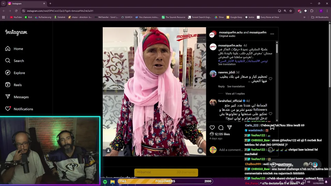This screenshot has height=186, width=331.
Task: Open Notifications in the sidebar
Action: click(x=19, y=109)
